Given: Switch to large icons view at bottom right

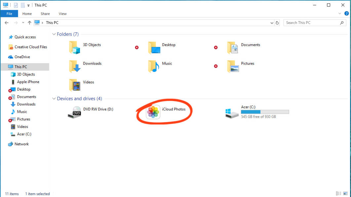Looking at the screenshot, I should pos(345,193).
